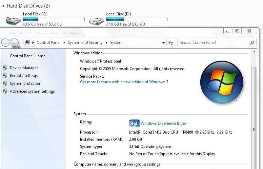Click the shield icon beside Remote settings
The height and width of the screenshot is (169, 263).
point(5,76)
